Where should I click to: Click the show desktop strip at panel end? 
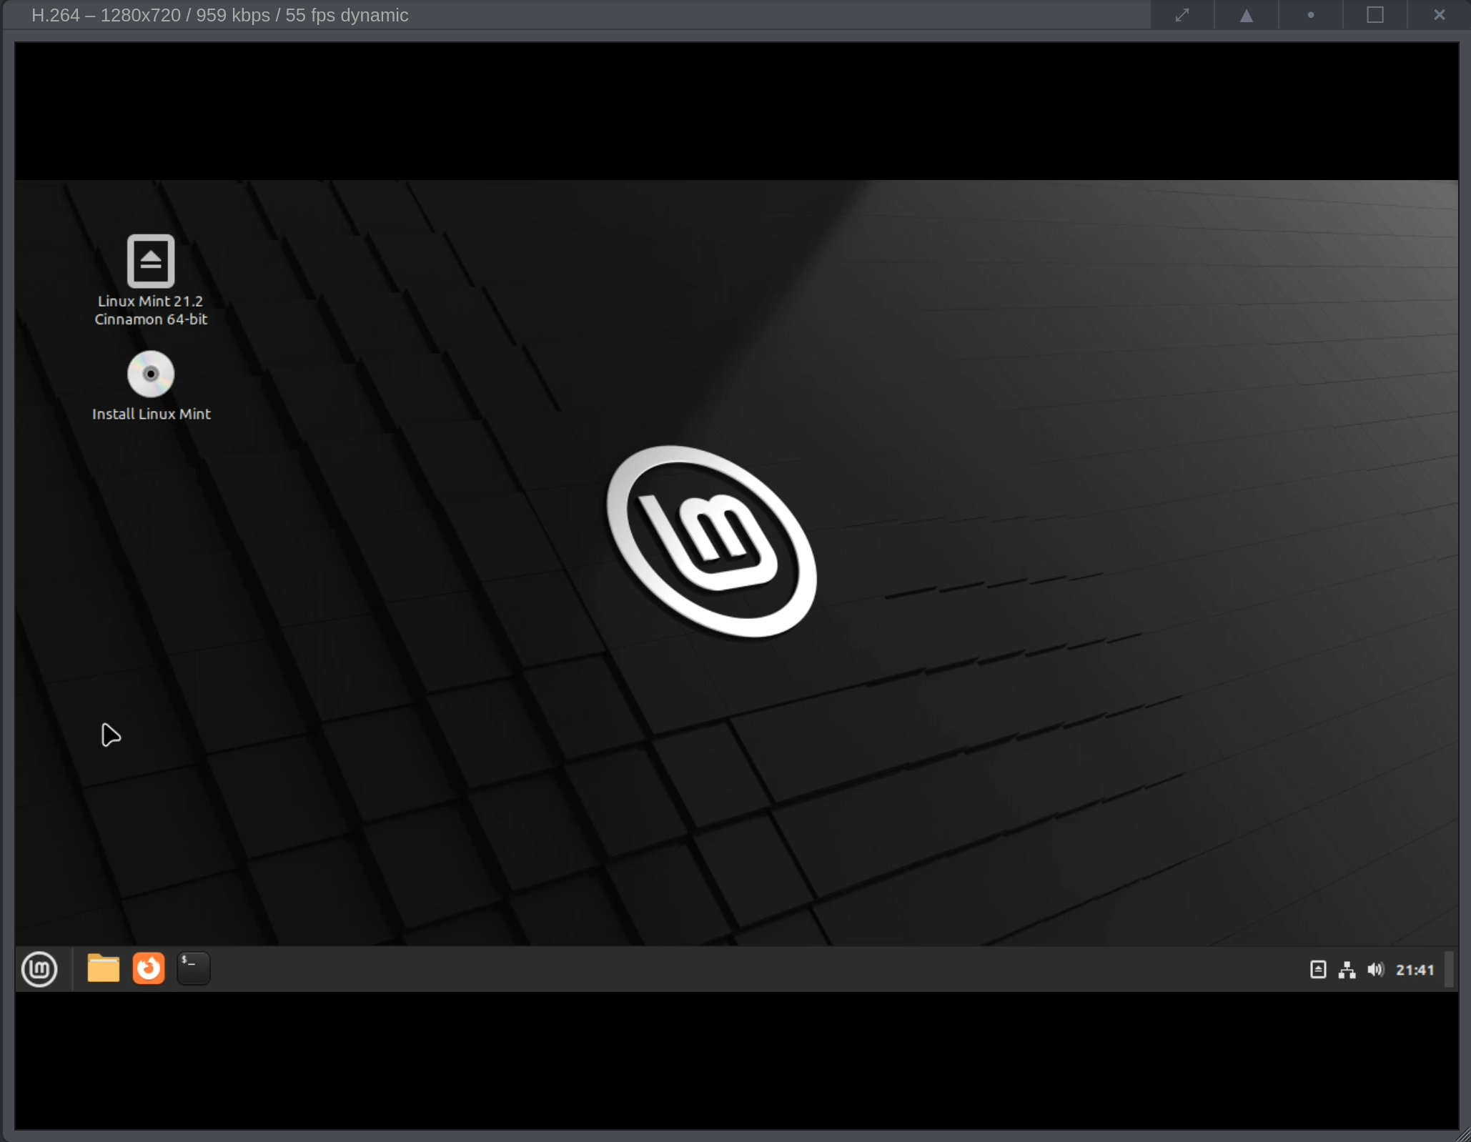tap(1450, 969)
